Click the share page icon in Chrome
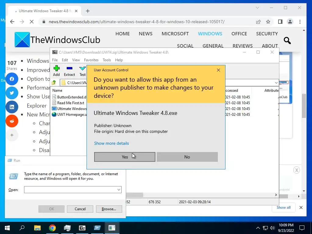This screenshot has width=312, height=234. click(258, 22)
